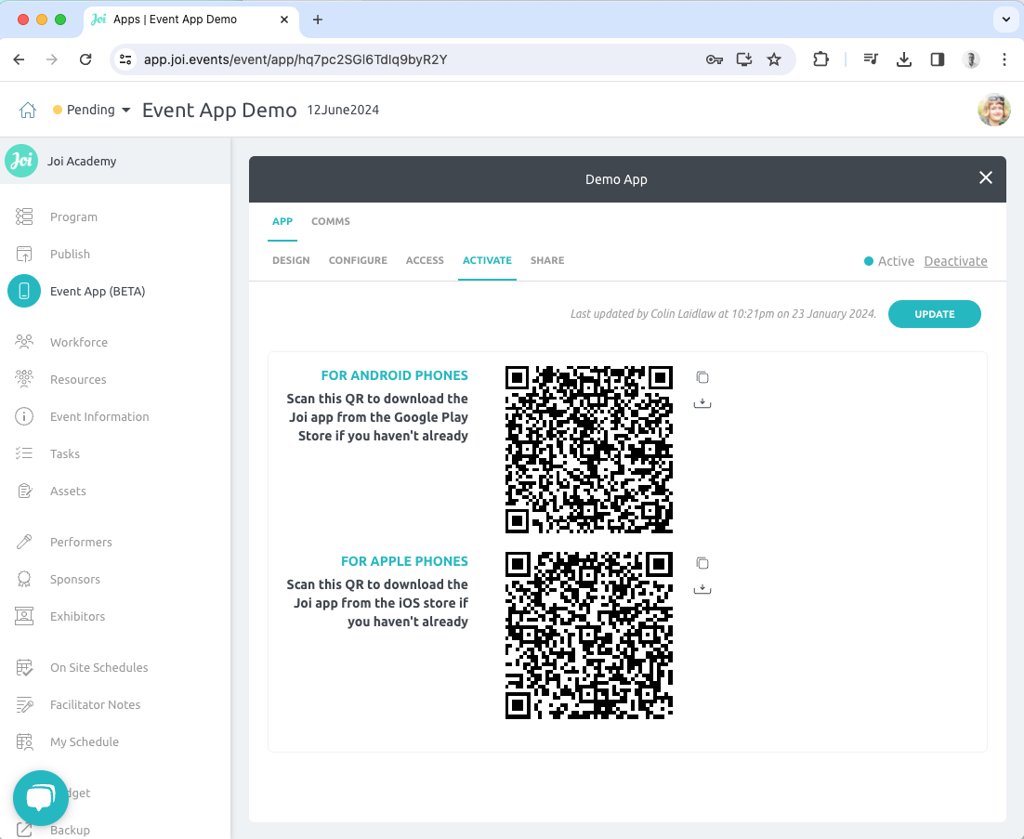
Task: Select the Event App phone icon
Action: [x=24, y=291]
